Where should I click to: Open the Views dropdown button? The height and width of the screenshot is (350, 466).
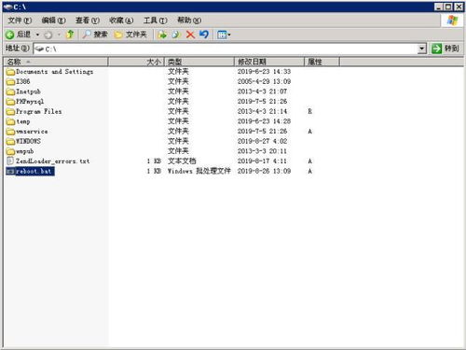tap(224, 35)
